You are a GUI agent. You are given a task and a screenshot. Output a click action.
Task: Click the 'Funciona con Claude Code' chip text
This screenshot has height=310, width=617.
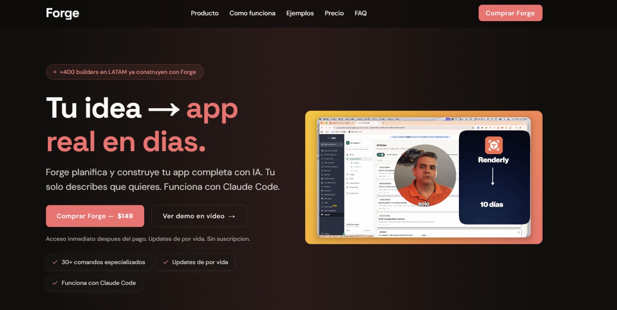point(99,283)
